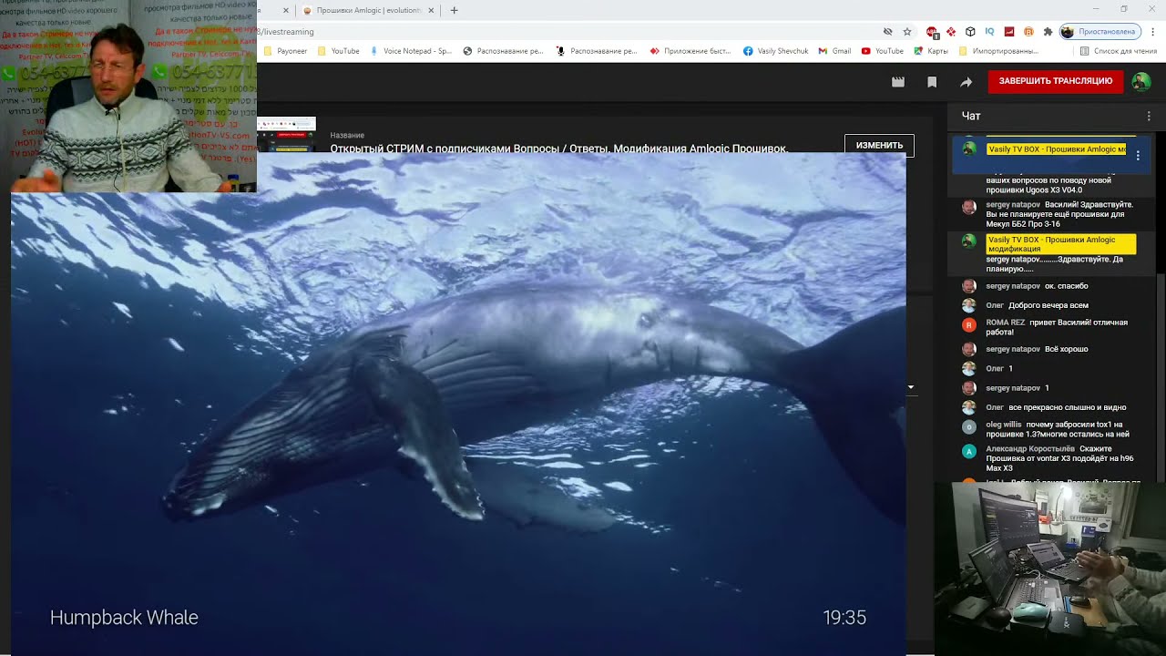The height and width of the screenshot is (656, 1166).
Task: Click the crossed-out eye icon in address bar
Action: (888, 32)
